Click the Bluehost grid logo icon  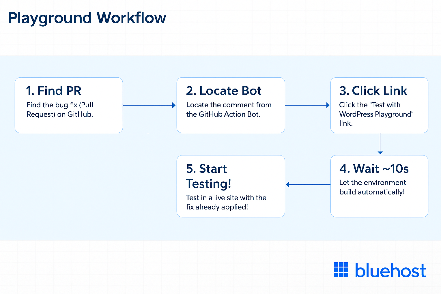click(x=341, y=270)
